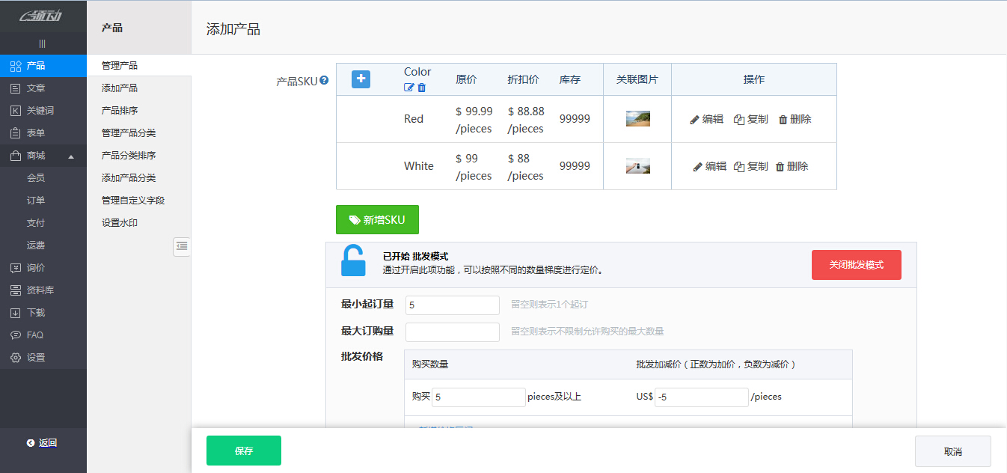Open the 产品 (Products) sidebar icon

click(x=28, y=66)
